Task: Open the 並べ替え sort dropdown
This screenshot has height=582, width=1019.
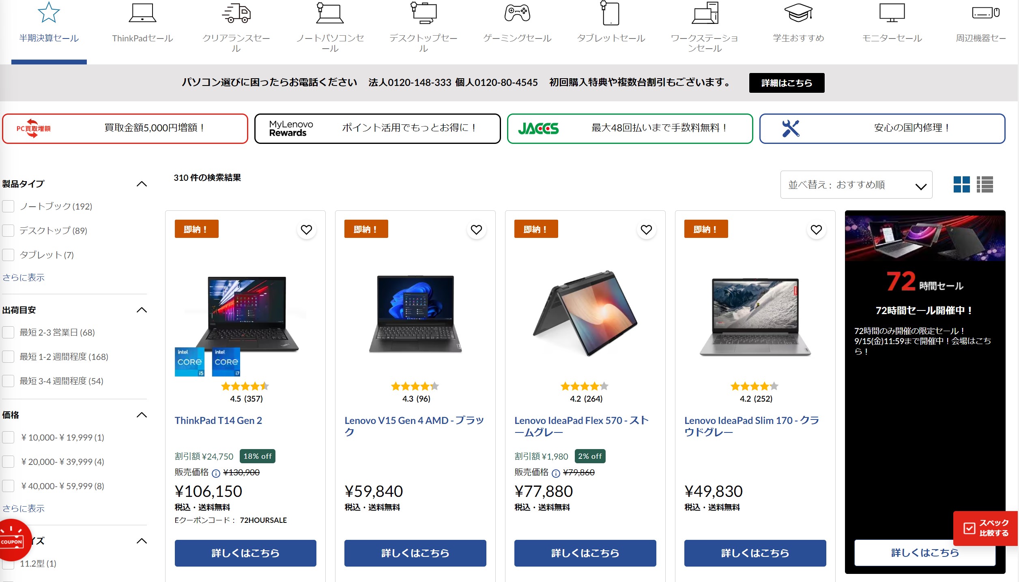Action: point(856,185)
